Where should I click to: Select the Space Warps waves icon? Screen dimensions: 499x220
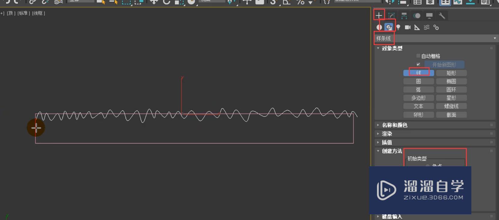coord(427,27)
